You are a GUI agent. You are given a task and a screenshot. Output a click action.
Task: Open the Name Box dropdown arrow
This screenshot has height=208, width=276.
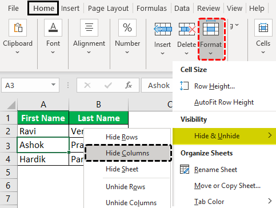pyautogui.click(x=54, y=85)
